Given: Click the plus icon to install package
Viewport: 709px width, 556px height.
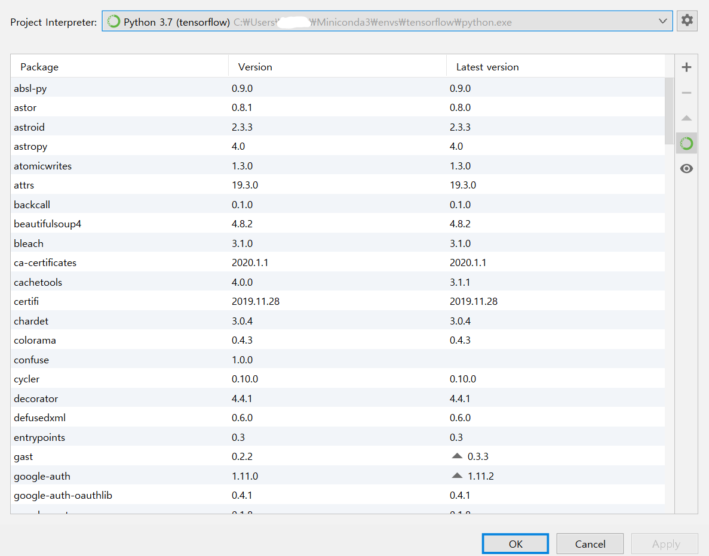Looking at the screenshot, I should (686, 67).
